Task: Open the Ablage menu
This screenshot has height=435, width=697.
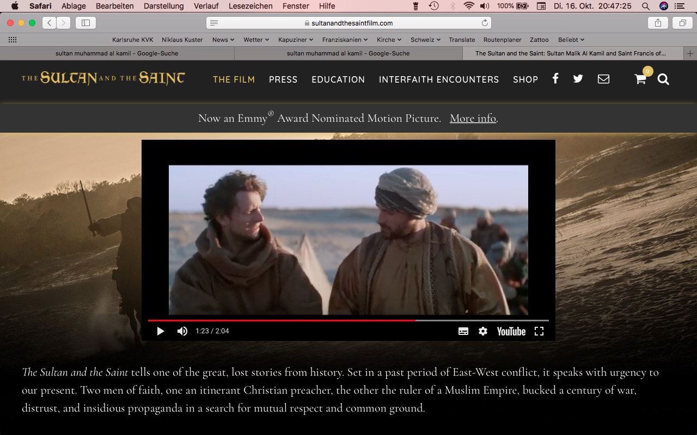Action: point(74,6)
